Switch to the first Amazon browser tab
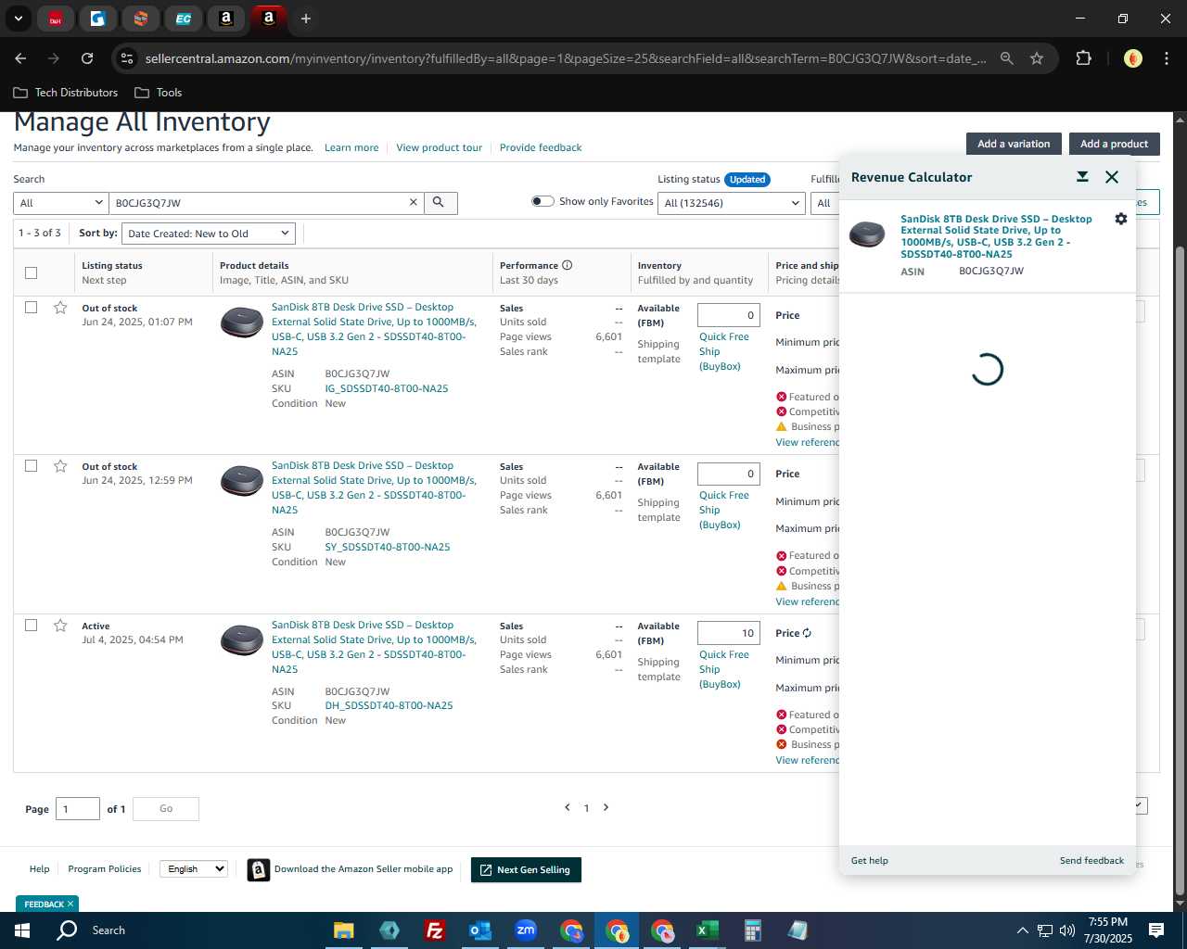The image size is (1187, 949). (x=226, y=19)
